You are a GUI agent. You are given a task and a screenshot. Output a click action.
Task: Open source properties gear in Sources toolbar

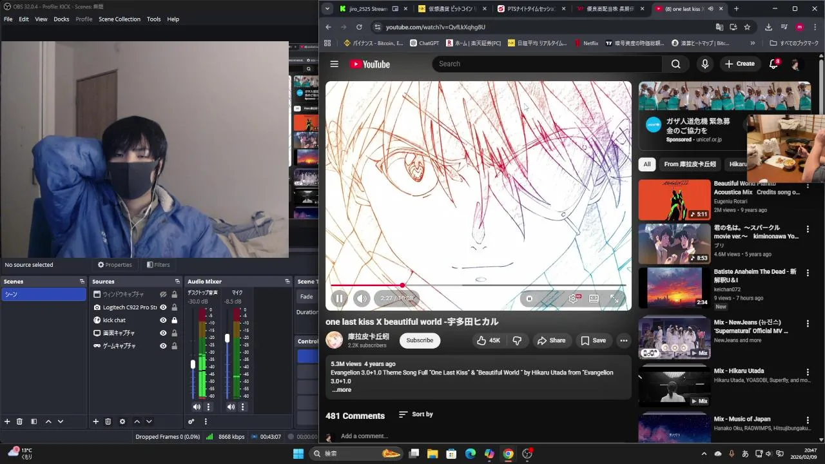coord(122,421)
